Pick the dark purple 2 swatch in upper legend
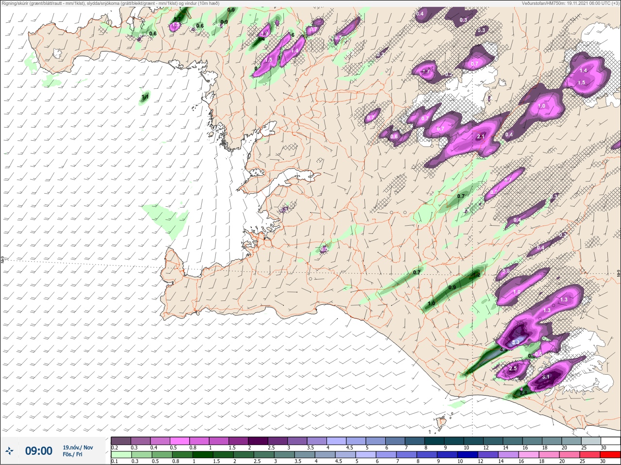The width and height of the screenshot is (621, 465). pos(258,441)
